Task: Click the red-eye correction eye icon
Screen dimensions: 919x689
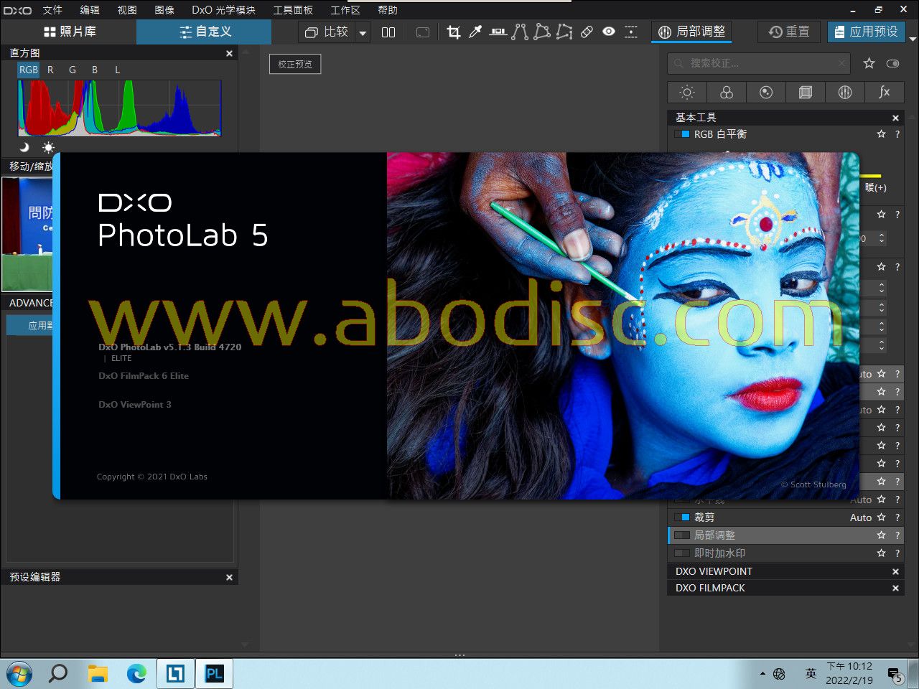Action: pyautogui.click(x=609, y=32)
